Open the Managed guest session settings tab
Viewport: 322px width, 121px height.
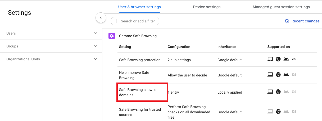pos(281,7)
